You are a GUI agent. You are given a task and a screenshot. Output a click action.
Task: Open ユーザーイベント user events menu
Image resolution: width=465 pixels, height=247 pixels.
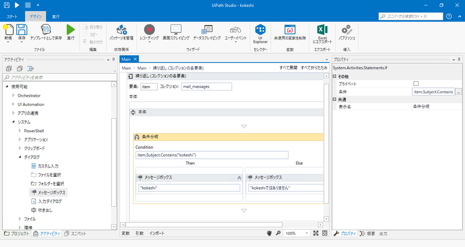click(235, 34)
